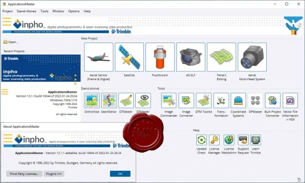This screenshot has width=305, height=183.
Task: Run the Update Check
Action: [x=201, y=140]
